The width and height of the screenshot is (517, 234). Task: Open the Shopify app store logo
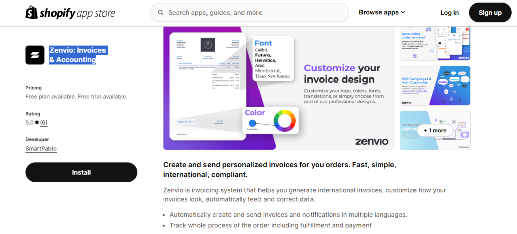tap(70, 13)
